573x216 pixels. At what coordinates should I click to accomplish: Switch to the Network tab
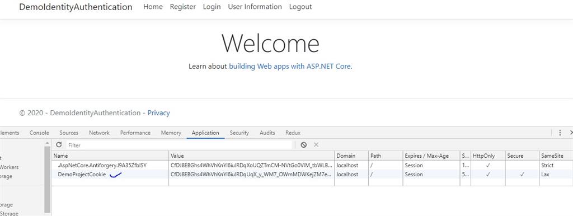click(99, 133)
